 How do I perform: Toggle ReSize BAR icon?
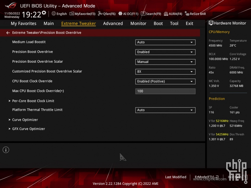click(x=187, y=14)
